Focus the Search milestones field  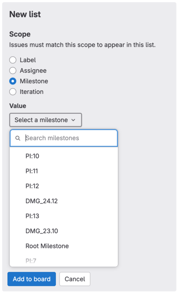click(64, 138)
